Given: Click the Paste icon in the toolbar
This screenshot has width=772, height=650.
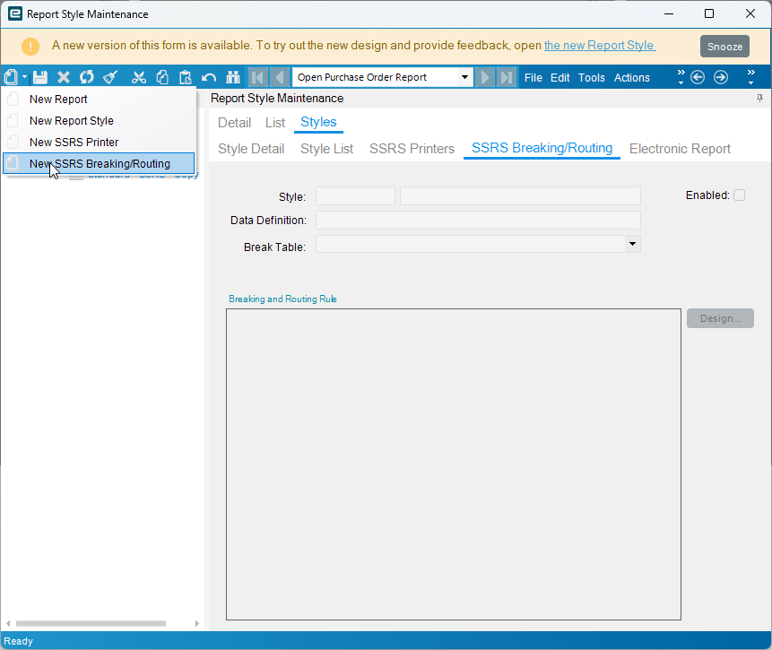Looking at the screenshot, I should 186,77.
